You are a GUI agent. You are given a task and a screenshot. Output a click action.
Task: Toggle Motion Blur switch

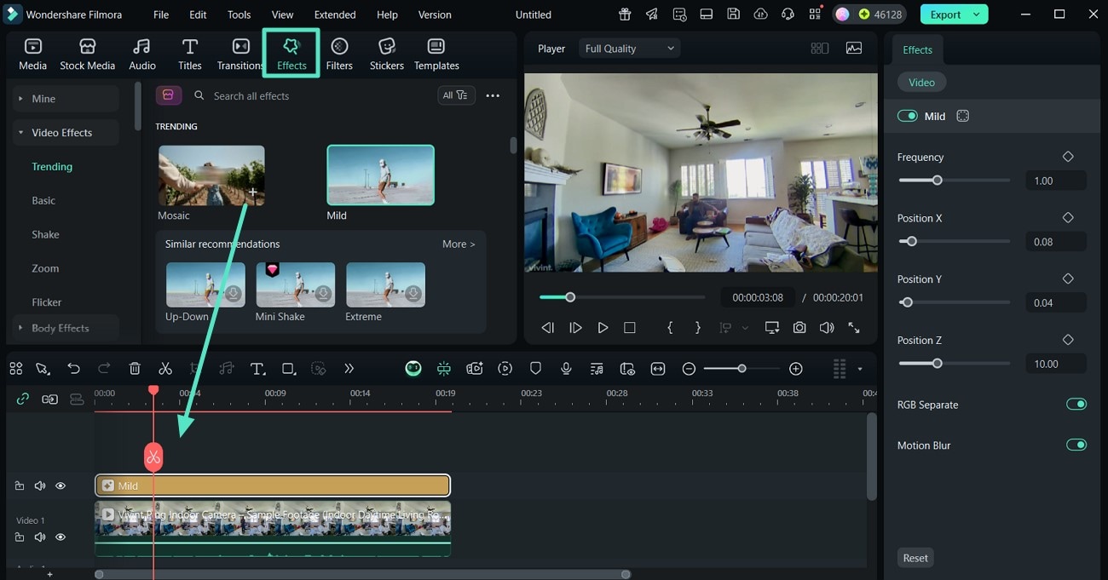1076,445
